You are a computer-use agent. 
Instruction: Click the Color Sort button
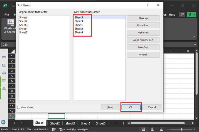click(143, 47)
